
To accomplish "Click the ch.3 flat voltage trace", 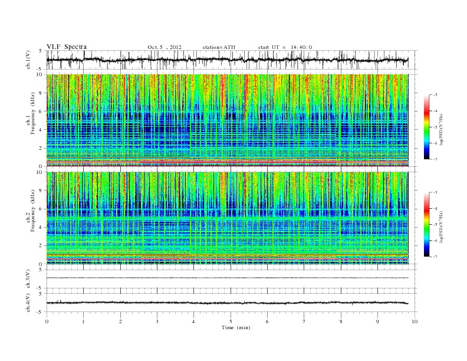I will tap(228, 278).
